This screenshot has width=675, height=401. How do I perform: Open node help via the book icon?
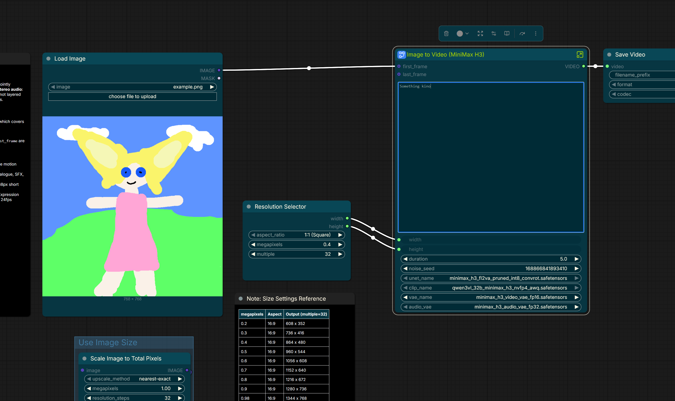tap(507, 33)
